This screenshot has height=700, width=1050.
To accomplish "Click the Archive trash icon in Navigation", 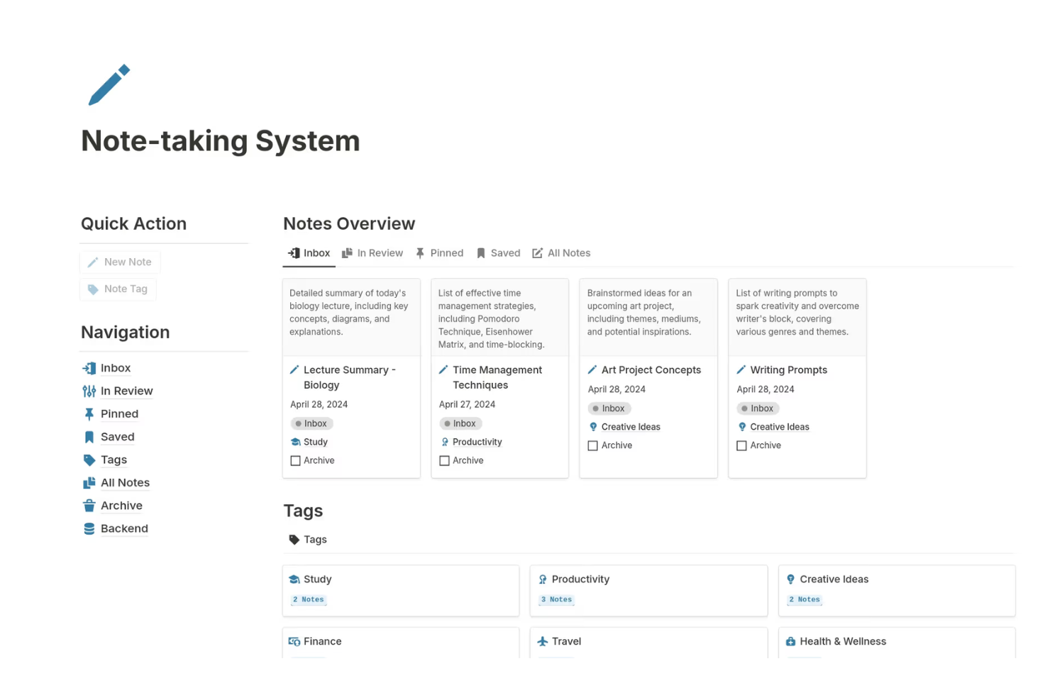I will 89,506.
